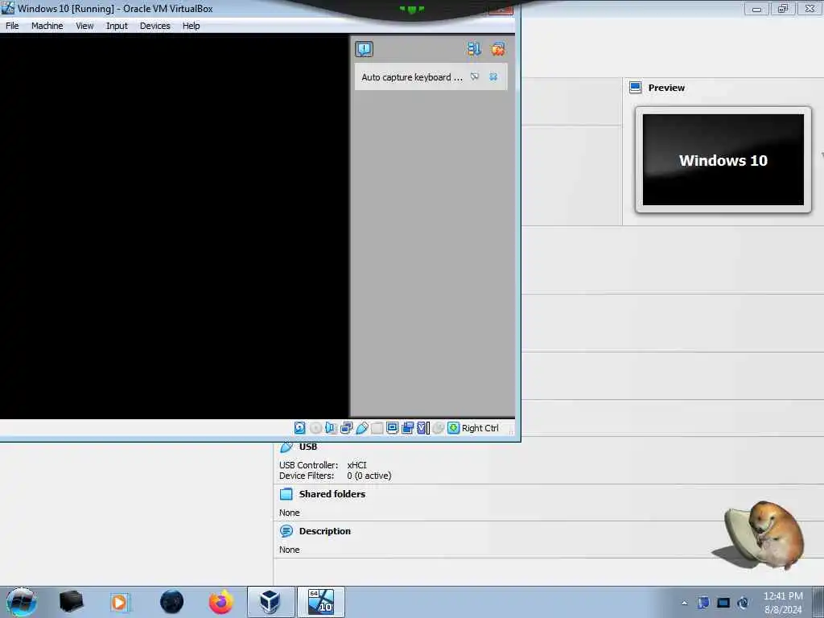824x618 pixels.
Task: Click the network adapters status icon
Action: [x=346, y=428]
